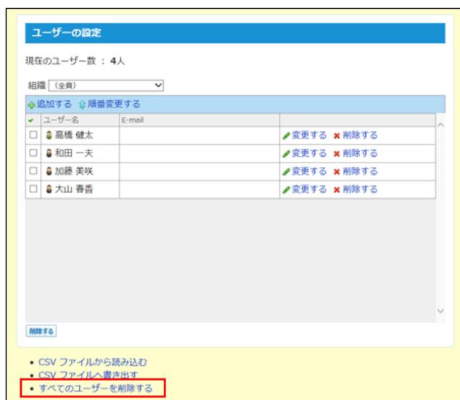Click the 順番変更する link

[114, 105]
